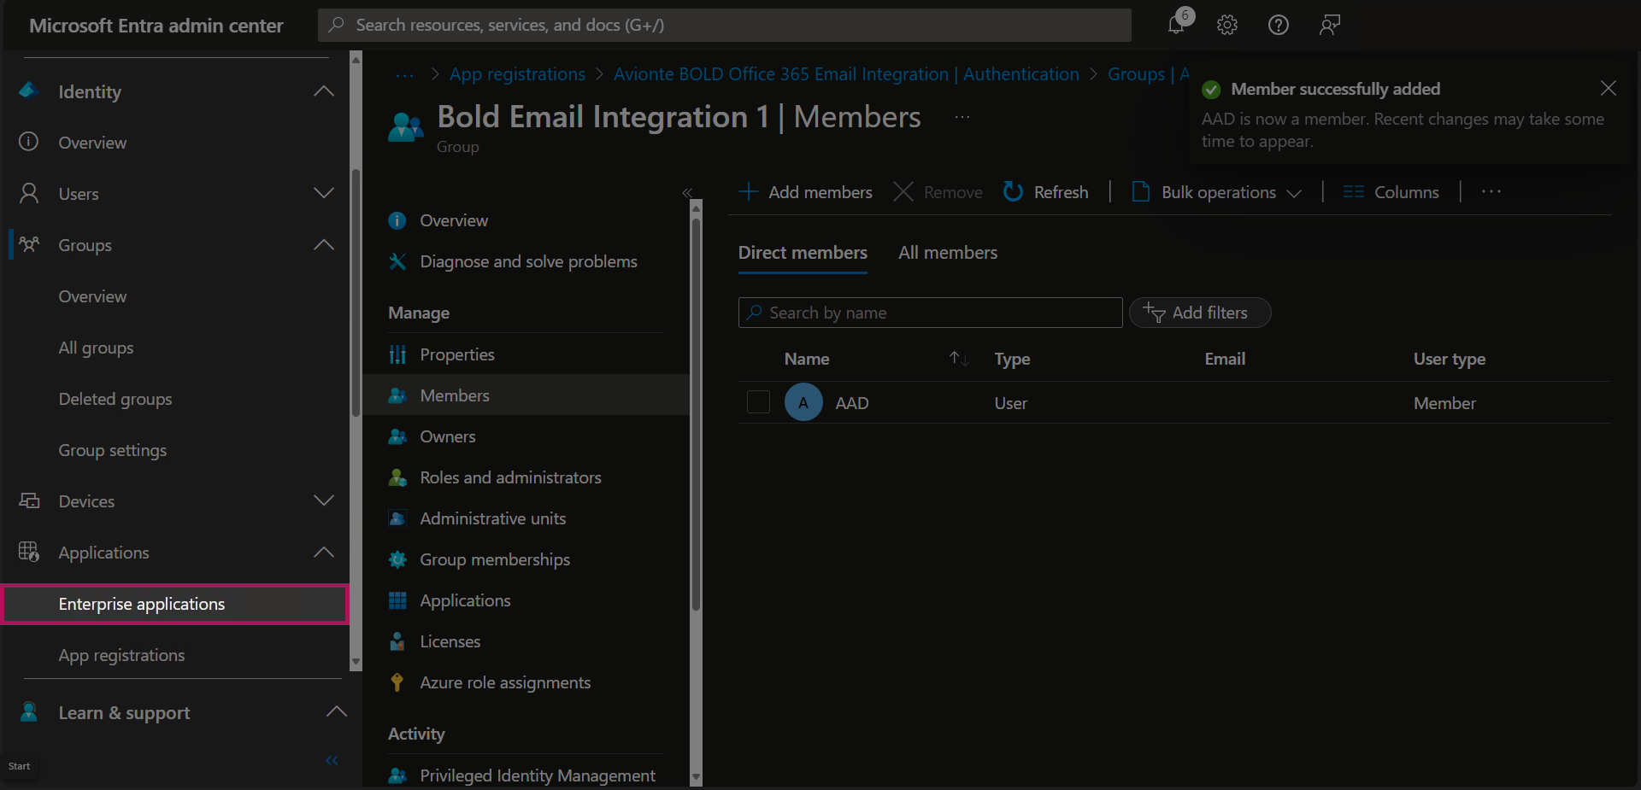Image resolution: width=1641 pixels, height=790 pixels.
Task: Click the top search resources box
Action: [725, 25]
